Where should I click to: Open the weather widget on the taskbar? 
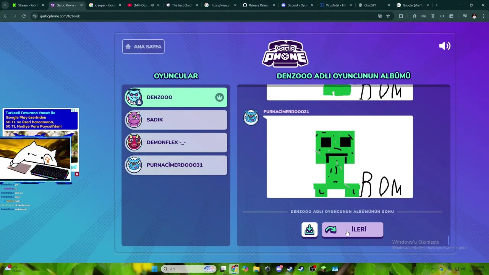[x=13, y=269]
